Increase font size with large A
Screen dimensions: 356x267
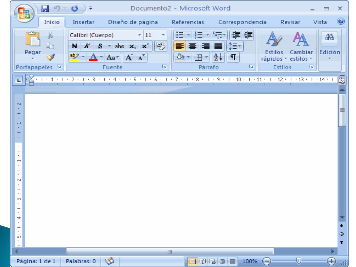click(129, 57)
